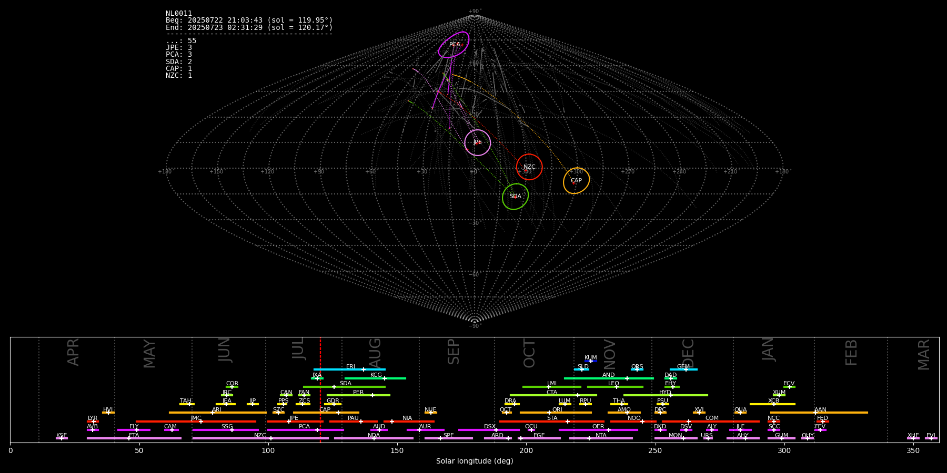
Task: Click the sporadic count '...: 55' entry
Action: [181, 40]
